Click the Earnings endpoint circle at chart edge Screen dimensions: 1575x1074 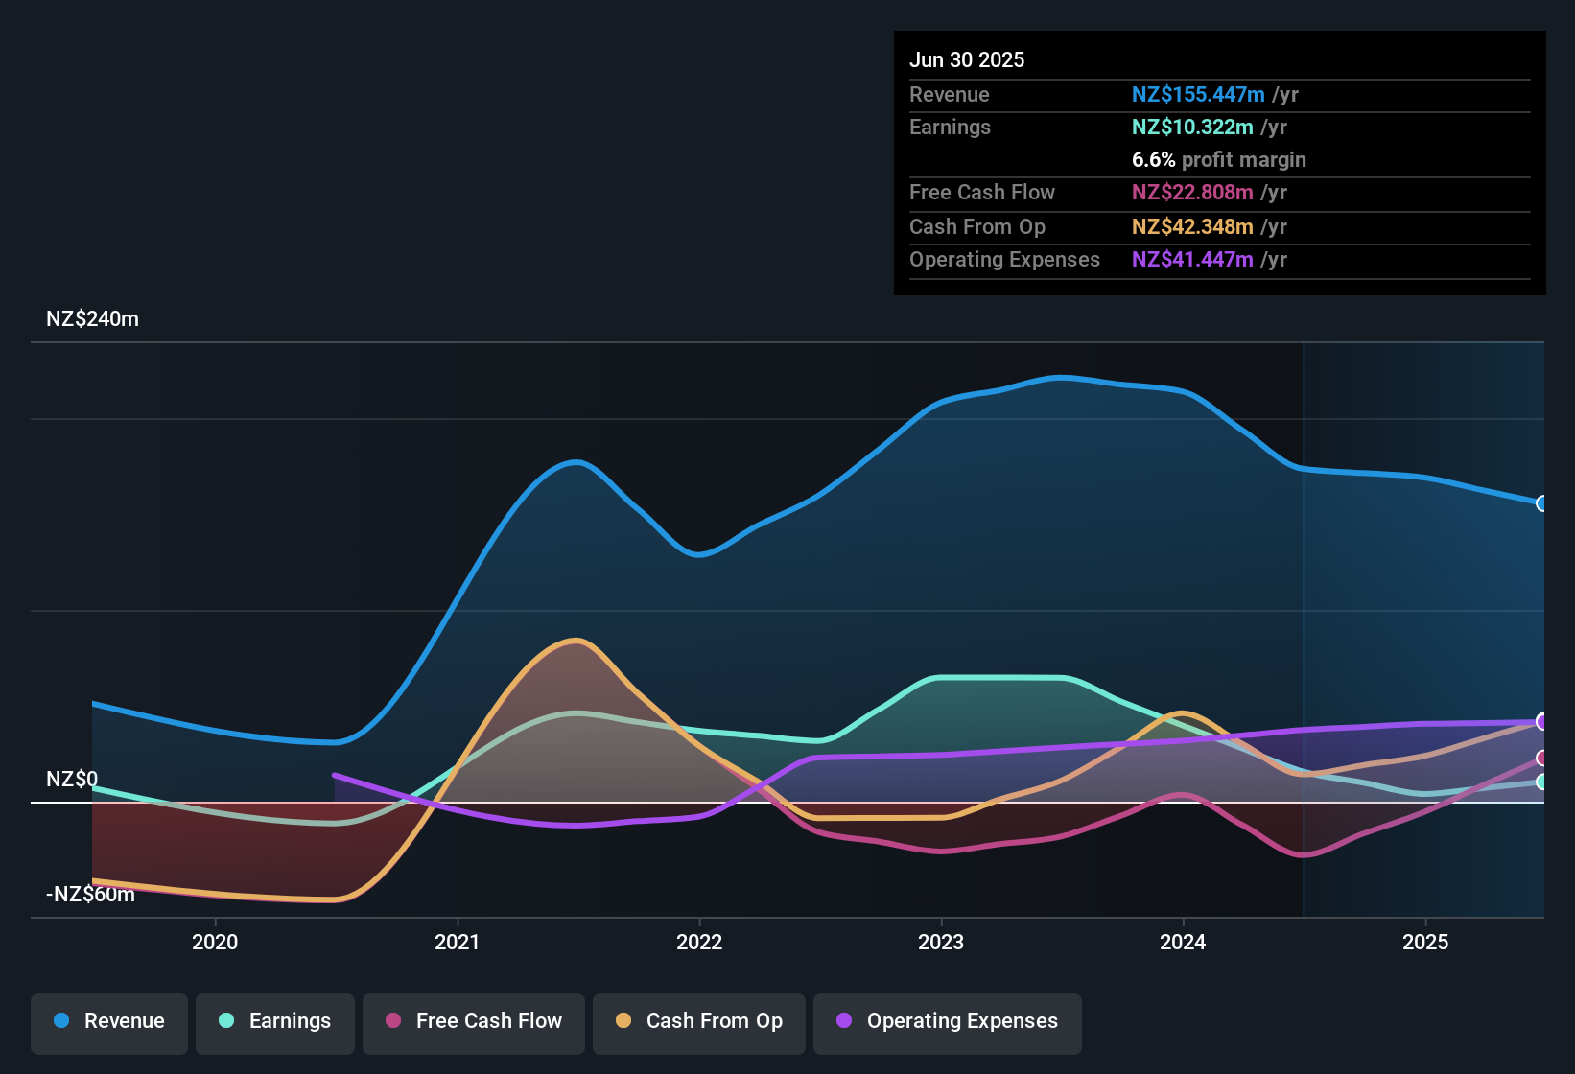pos(1542,783)
